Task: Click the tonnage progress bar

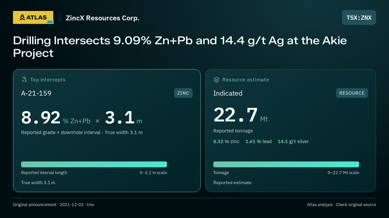Action: coord(286,164)
